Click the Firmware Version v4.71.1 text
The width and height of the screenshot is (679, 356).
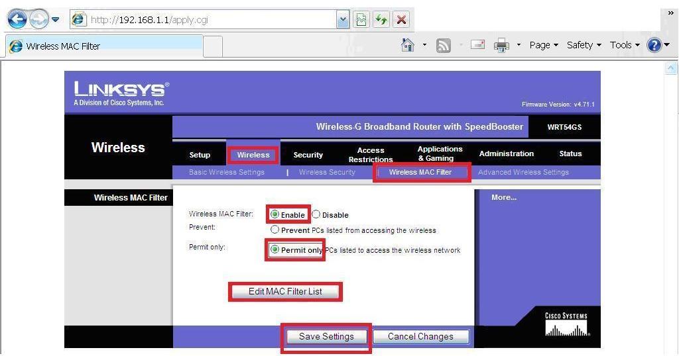coord(558,104)
